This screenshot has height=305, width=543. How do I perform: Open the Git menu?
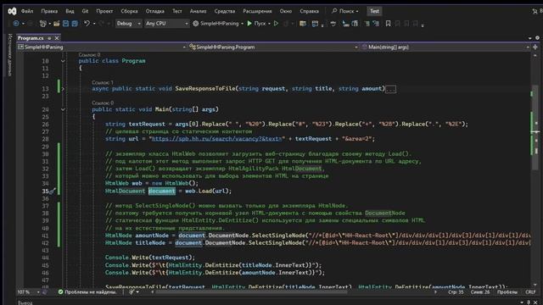85,11
